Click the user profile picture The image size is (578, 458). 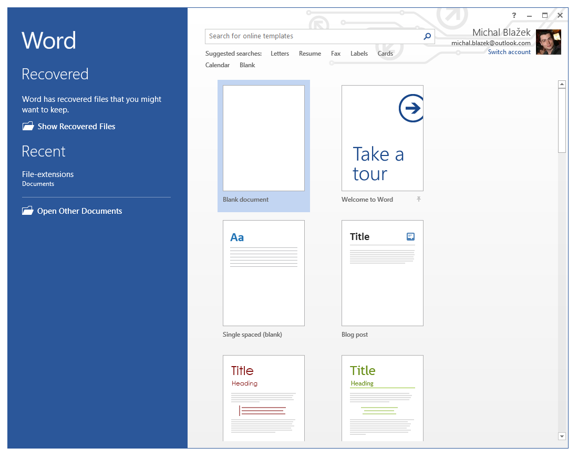click(x=549, y=42)
